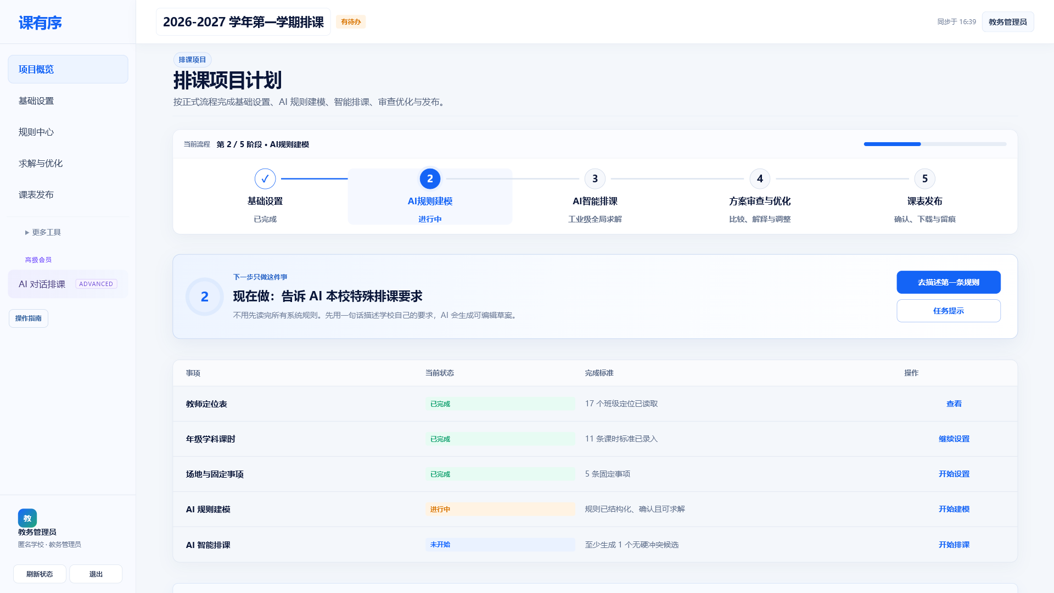
Task: Click the 高级会员 label in sidebar
Action: pos(38,260)
